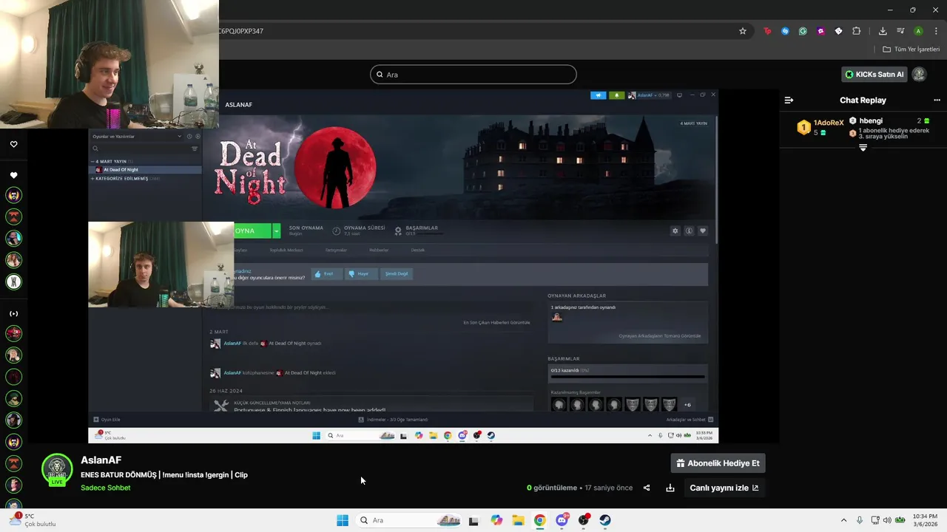Open Chrome downloads icon
947x532 pixels.
tap(883, 31)
